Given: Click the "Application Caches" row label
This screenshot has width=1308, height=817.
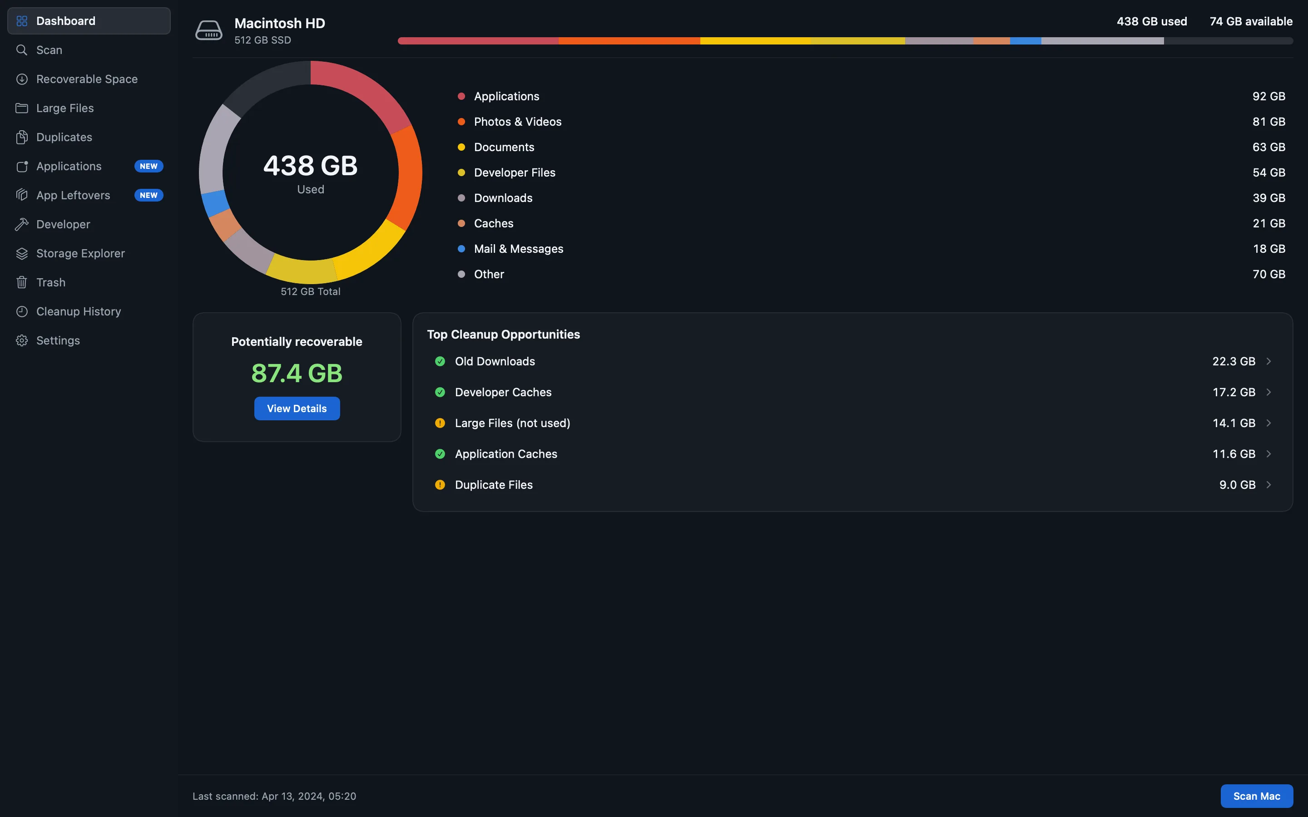Looking at the screenshot, I should click(506, 454).
